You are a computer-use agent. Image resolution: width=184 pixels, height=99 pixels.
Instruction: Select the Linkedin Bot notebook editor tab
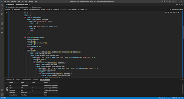click(18, 5)
